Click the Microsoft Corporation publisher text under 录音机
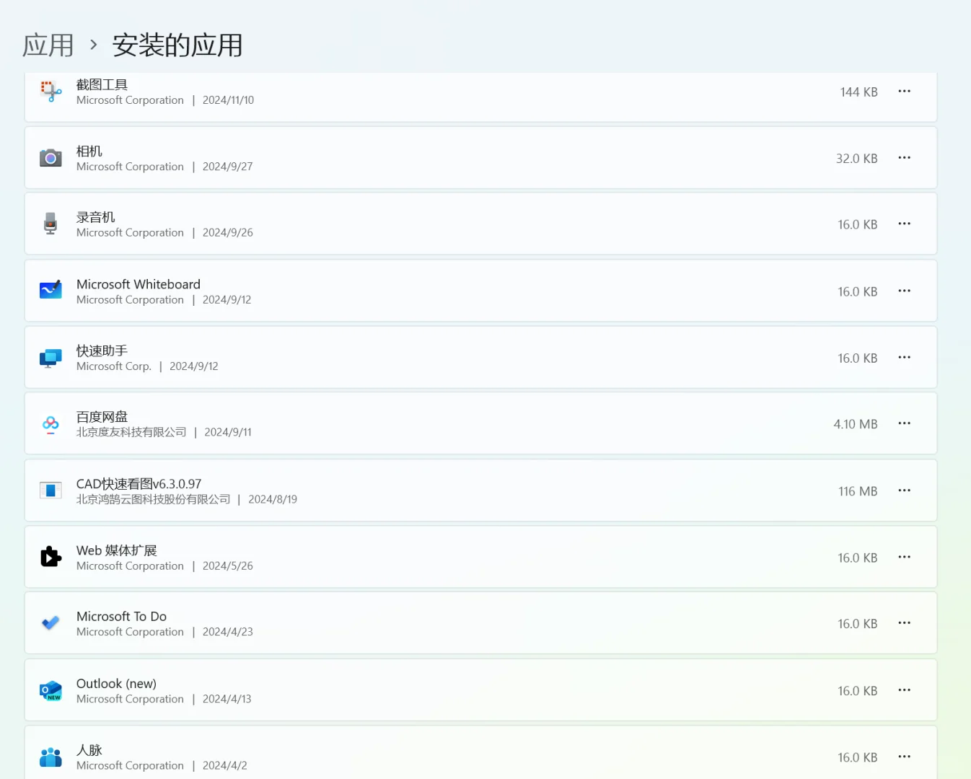Image resolution: width=971 pixels, height=779 pixels. coord(130,232)
